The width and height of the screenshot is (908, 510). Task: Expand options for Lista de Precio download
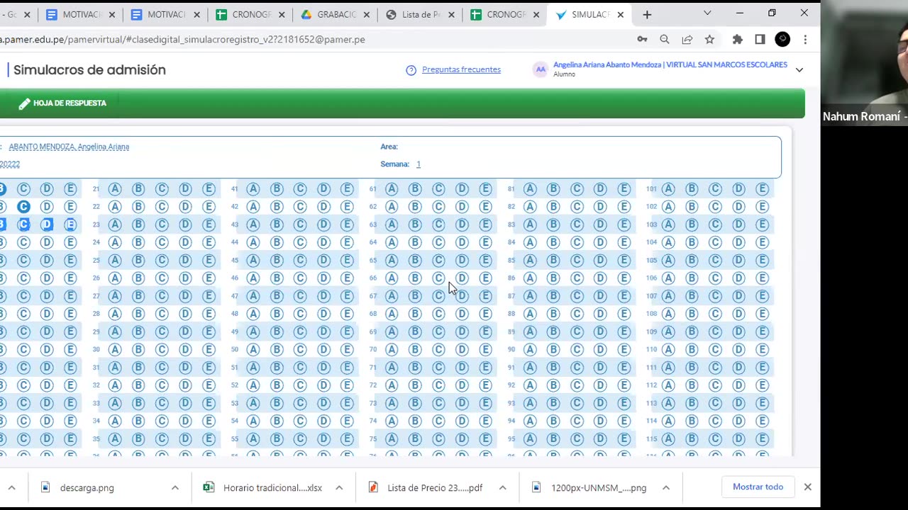pos(502,487)
